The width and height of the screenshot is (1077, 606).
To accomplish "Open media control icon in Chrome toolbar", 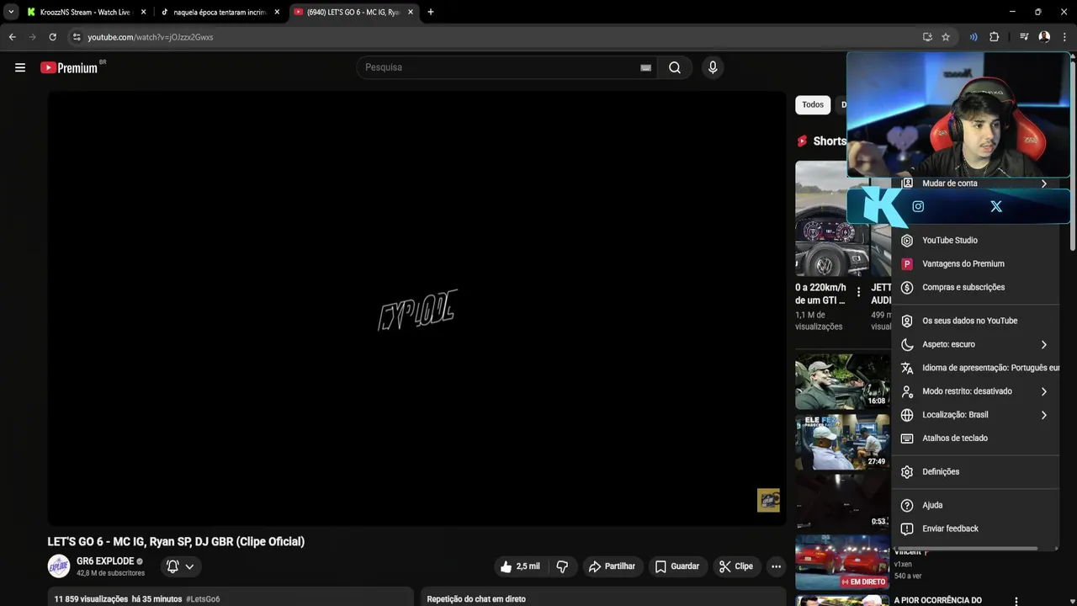I will point(1024,37).
